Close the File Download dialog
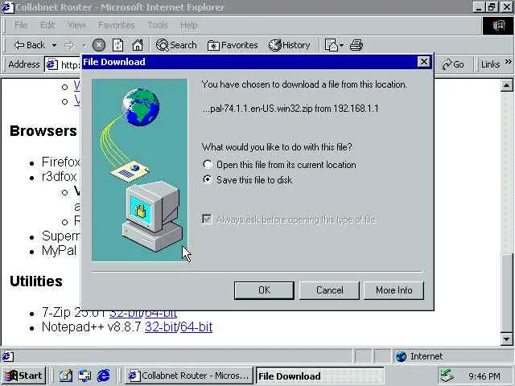This screenshot has height=386, width=515. 424,62
